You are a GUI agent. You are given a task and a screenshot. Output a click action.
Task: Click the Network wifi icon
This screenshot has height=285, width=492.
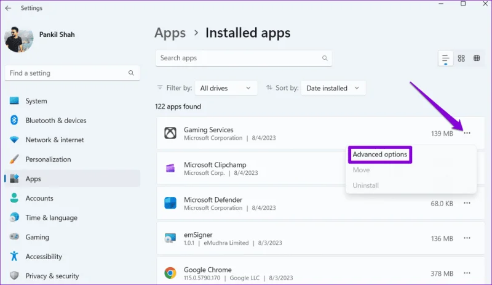click(x=14, y=140)
